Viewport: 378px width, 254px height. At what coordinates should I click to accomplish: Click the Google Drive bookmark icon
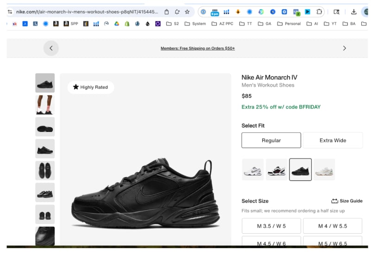click(x=116, y=24)
